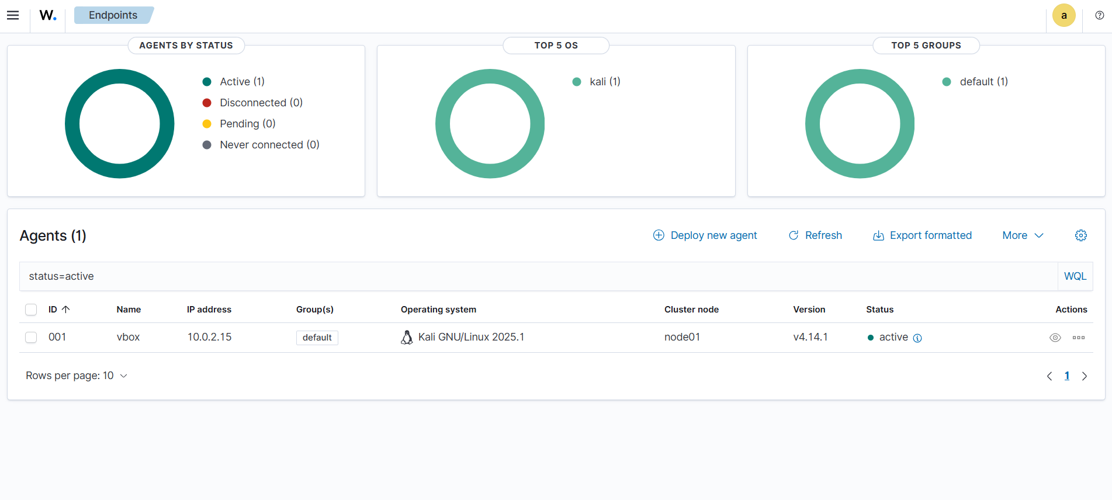Expand the More dropdown menu

tap(1023, 235)
